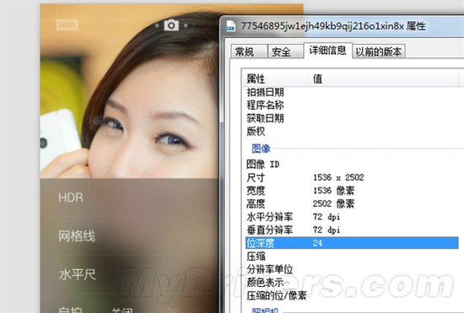Image resolution: width=464 pixels, height=313 pixels.
Task: Select the highlighted 位深度 row
Action: click(x=352, y=243)
